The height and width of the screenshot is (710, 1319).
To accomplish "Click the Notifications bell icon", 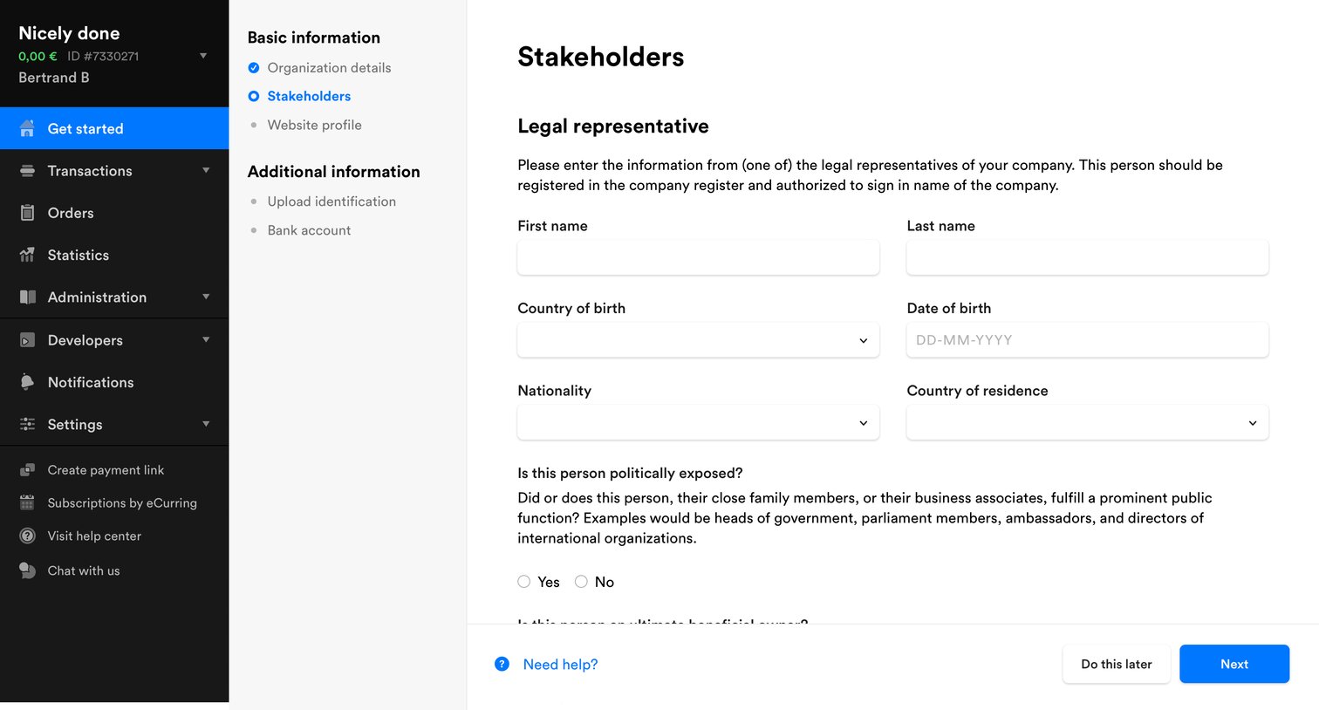I will [27, 382].
